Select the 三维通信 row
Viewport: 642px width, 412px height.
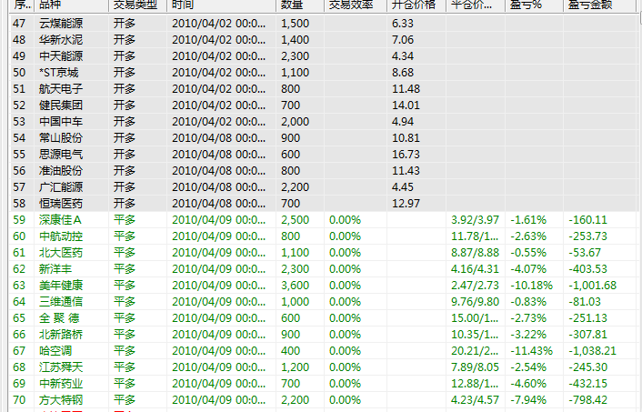point(323,302)
